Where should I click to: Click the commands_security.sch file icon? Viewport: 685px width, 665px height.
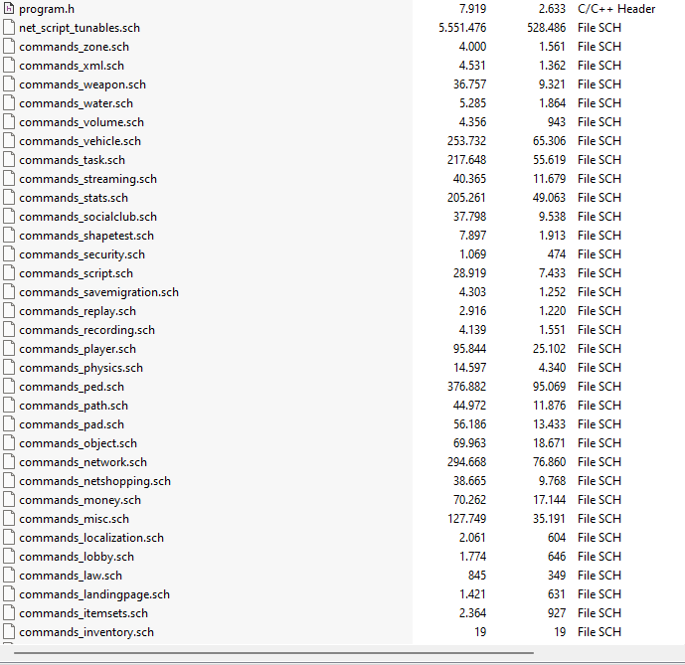tap(9, 254)
